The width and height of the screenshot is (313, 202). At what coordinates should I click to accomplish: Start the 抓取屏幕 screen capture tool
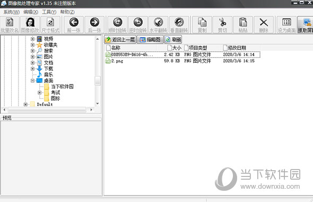coord(305,24)
